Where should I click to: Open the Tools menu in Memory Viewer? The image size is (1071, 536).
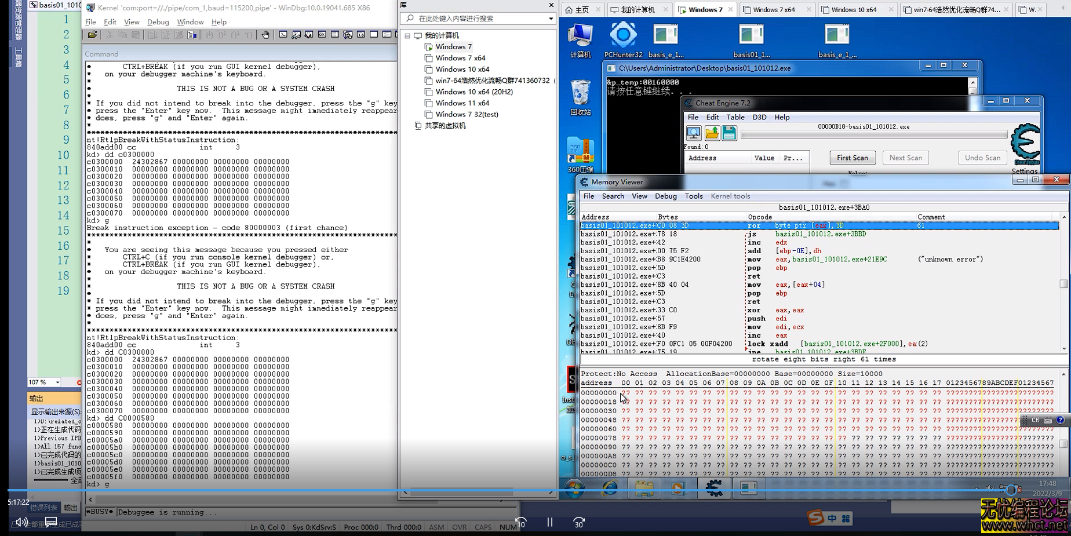pyautogui.click(x=693, y=196)
